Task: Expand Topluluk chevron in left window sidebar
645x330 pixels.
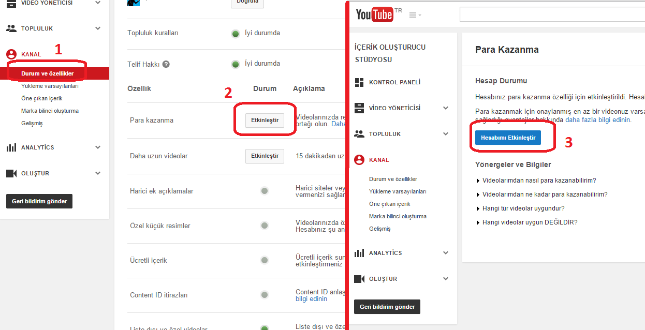Action: coord(98,28)
